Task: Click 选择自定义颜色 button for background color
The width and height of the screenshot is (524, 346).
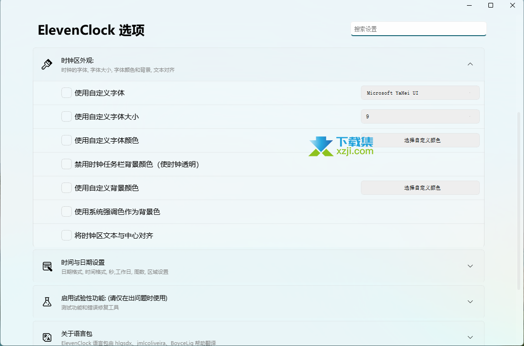Action: click(420, 188)
